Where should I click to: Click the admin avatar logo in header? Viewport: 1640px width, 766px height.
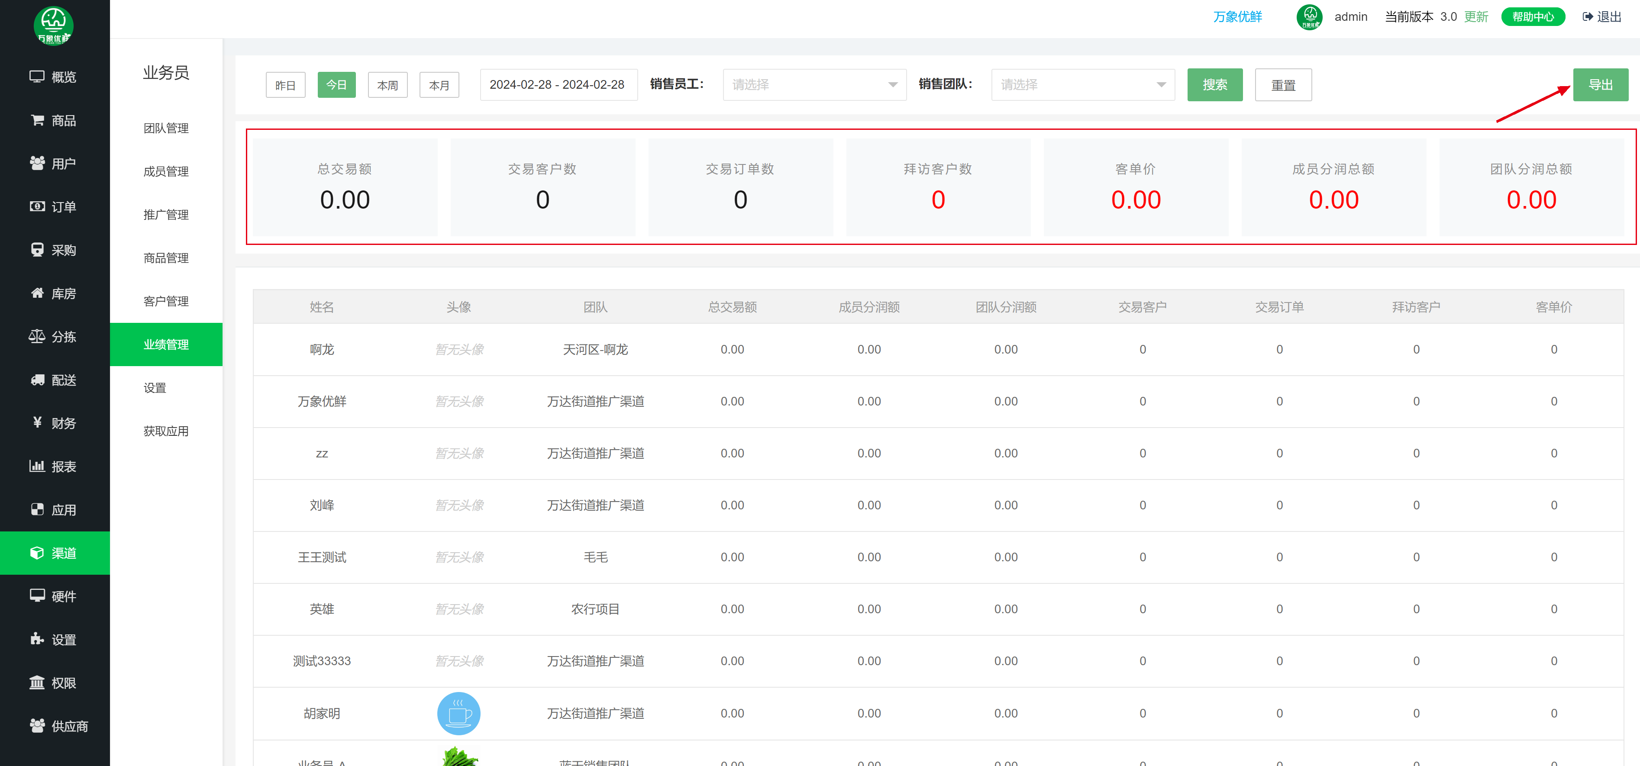coord(1309,16)
